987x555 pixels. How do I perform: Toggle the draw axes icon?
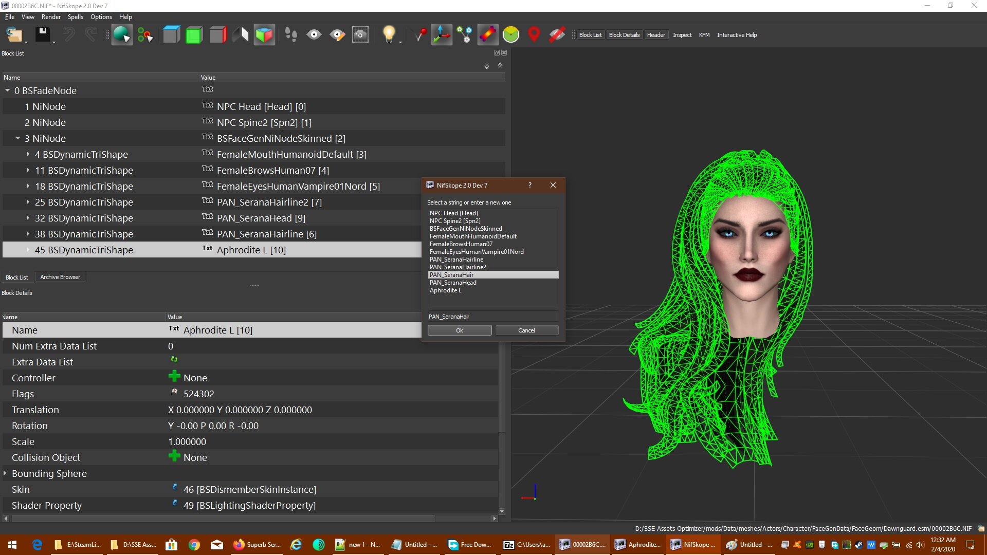coord(442,35)
